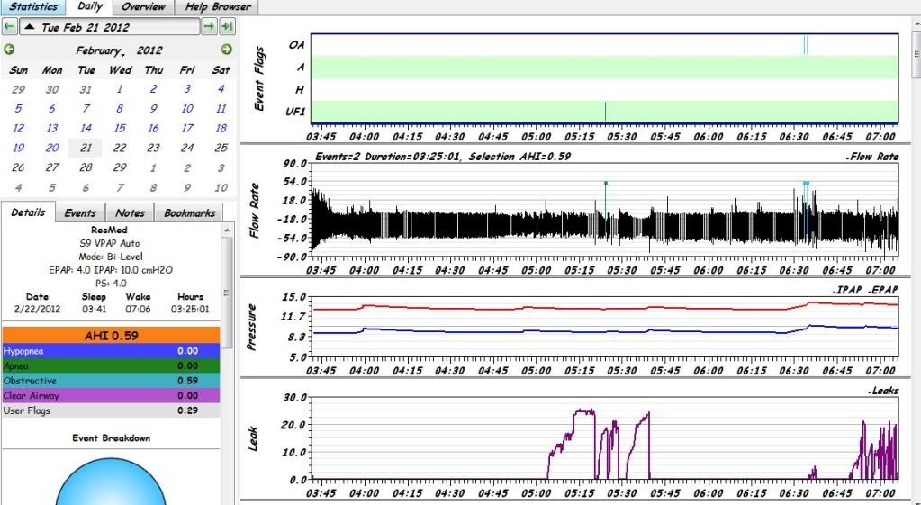Click the blue EPAP pressure line

point(605,332)
